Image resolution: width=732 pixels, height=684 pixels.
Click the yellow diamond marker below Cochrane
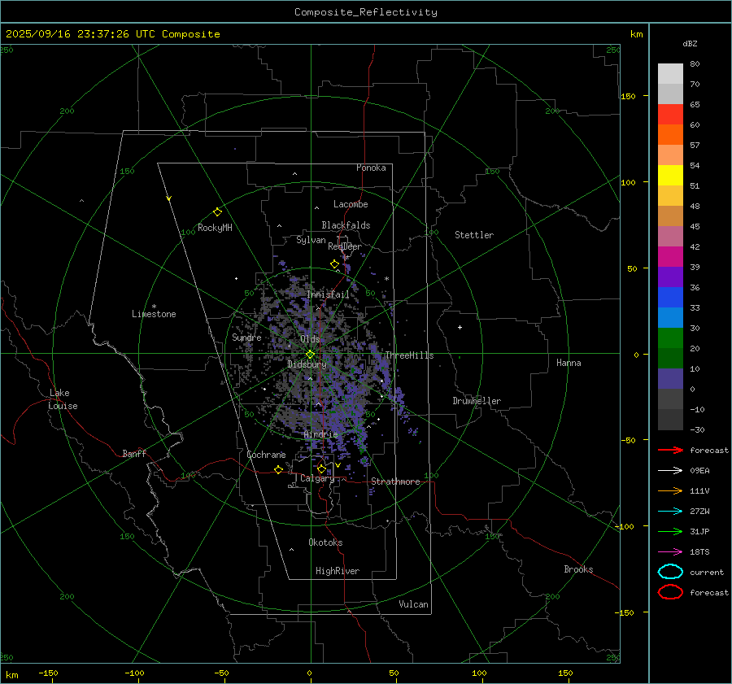click(x=278, y=469)
